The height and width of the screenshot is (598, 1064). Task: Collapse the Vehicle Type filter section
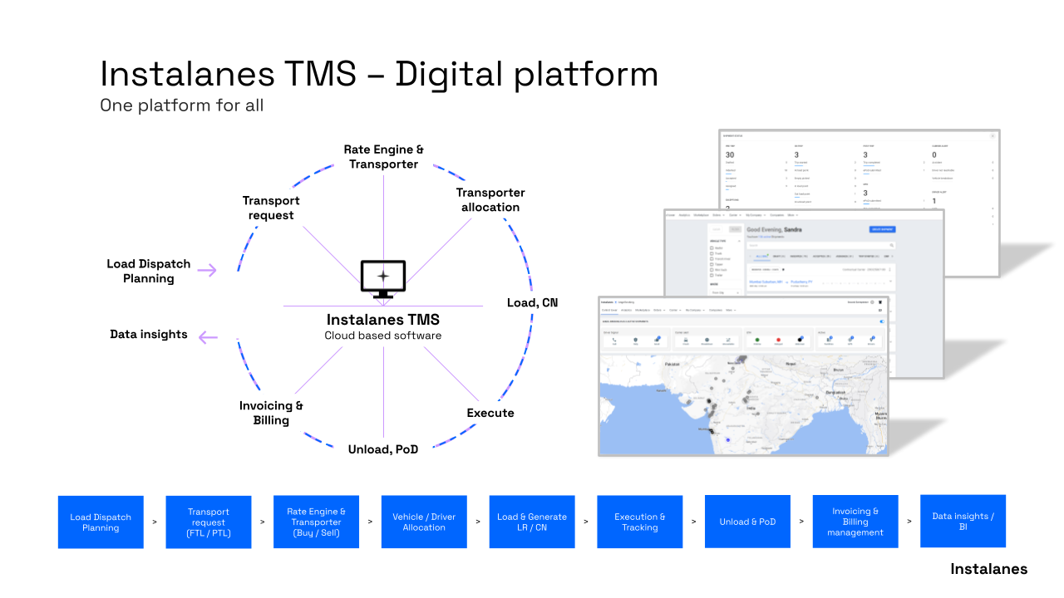click(x=738, y=241)
